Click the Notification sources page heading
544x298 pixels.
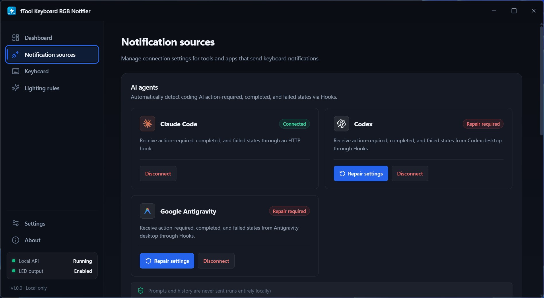[x=168, y=42]
